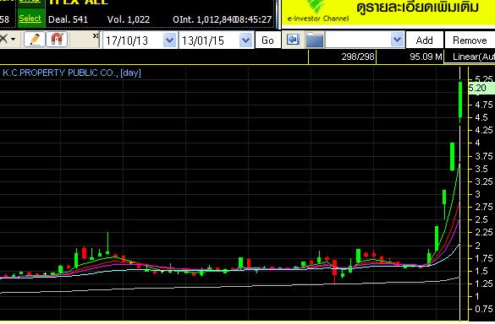
Task: Open the end date 13/01/15 dropdown arrow
Action: pyautogui.click(x=246, y=40)
